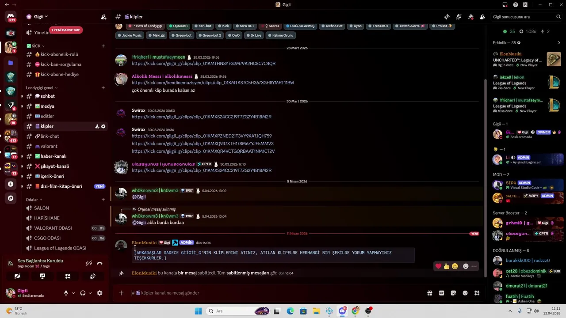
Task: Open the sticker picker
Action: [453, 293]
